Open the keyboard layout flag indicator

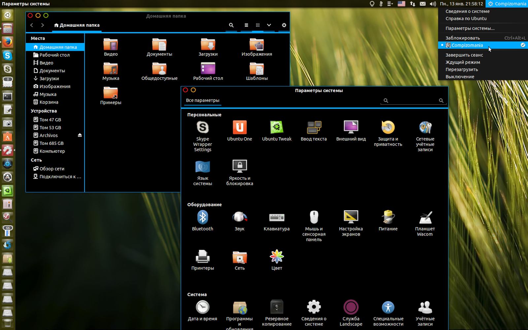[401, 4]
